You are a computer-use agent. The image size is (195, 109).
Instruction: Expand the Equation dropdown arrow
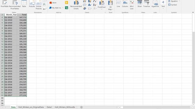click(179, 1)
